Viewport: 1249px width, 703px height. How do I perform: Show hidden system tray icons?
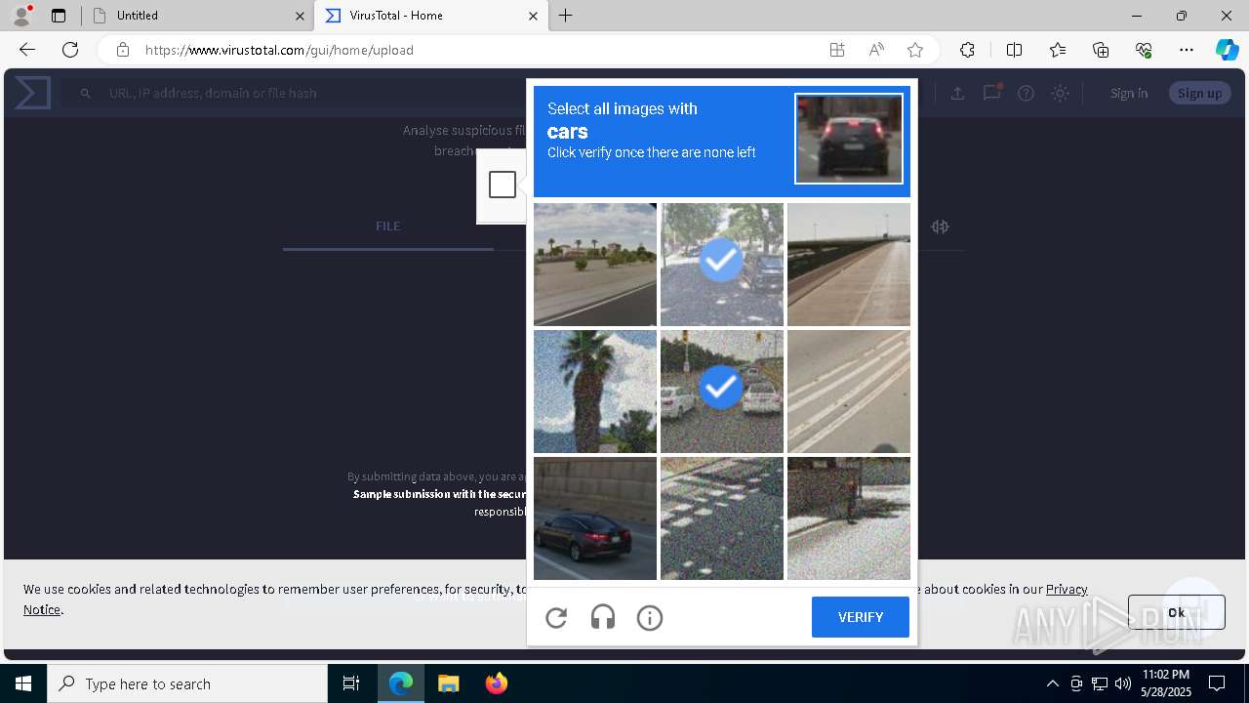click(x=1052, y=683)
